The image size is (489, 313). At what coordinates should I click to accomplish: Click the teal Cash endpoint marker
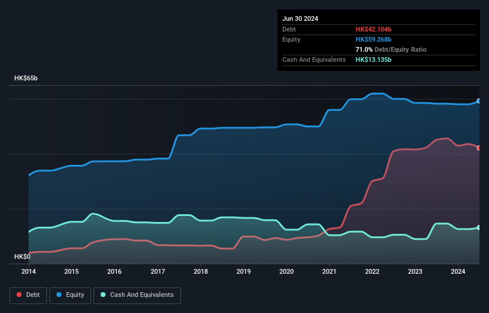pyautogui.click(x=478, y=228)
